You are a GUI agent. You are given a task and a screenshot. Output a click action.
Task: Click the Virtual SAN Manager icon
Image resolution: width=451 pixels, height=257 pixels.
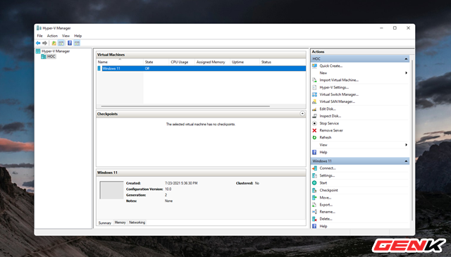click(x=314, y=102)
